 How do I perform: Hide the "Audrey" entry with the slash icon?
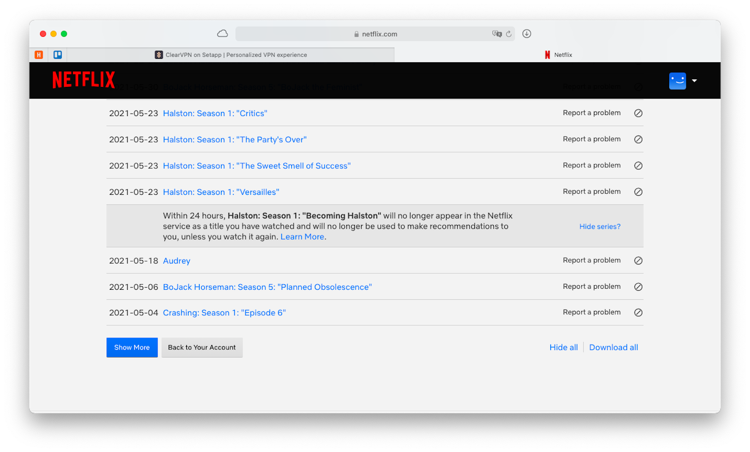point(638,261)
